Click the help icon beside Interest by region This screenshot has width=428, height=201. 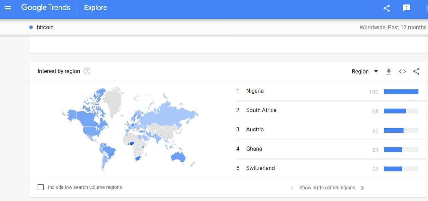click(x=87, y=71)
